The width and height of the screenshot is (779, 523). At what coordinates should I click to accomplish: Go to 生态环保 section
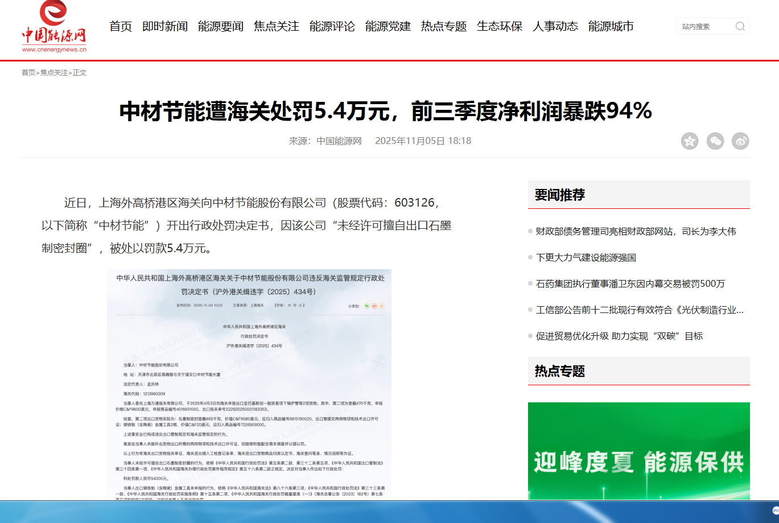click(500, 26)
